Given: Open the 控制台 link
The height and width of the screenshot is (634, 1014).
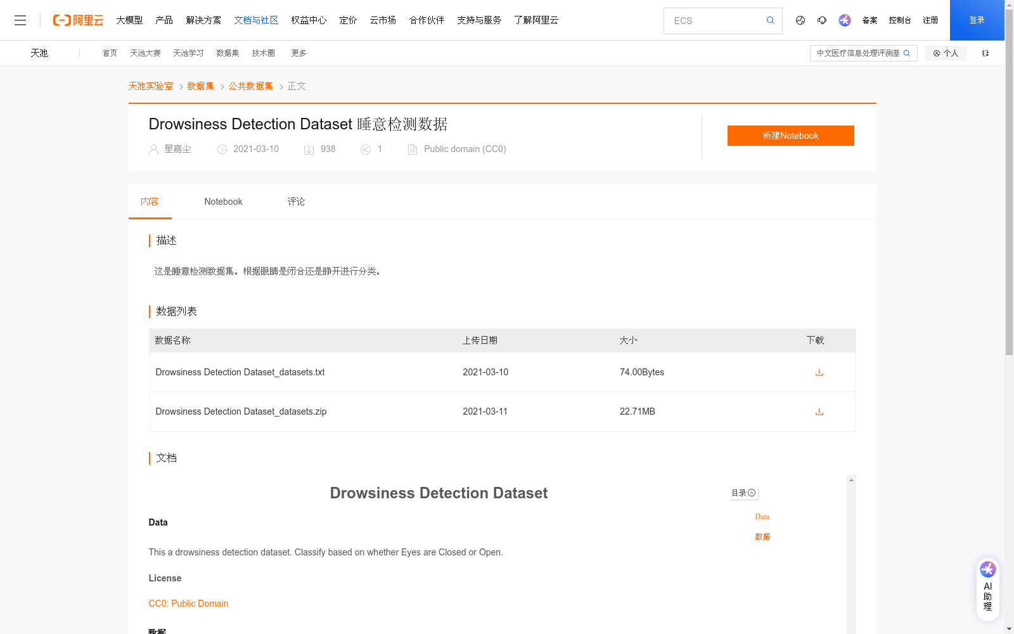Looking at the screenshot, I should pyautogui.click(x=900, y=20).
